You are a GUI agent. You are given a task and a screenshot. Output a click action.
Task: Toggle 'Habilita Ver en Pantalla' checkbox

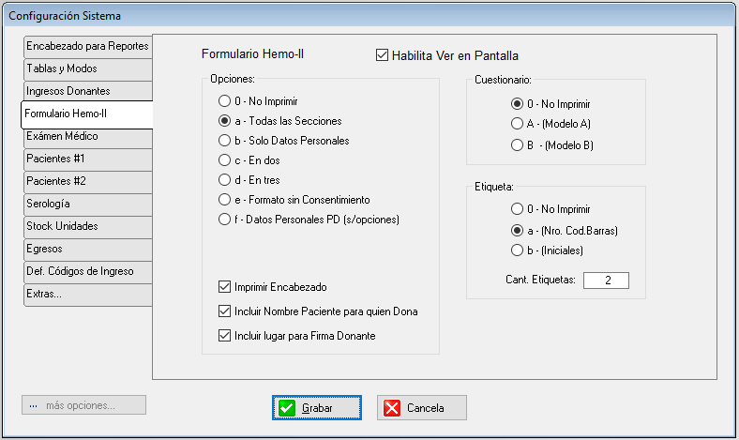(382, 55)
